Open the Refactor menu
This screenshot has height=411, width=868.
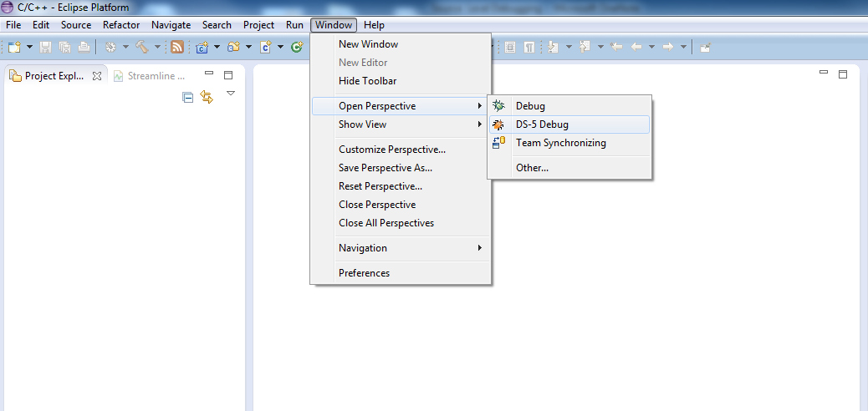pos(121,25)
